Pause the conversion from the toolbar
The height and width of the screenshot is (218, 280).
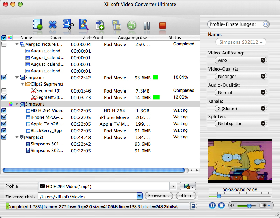click(x=147, y=26)
